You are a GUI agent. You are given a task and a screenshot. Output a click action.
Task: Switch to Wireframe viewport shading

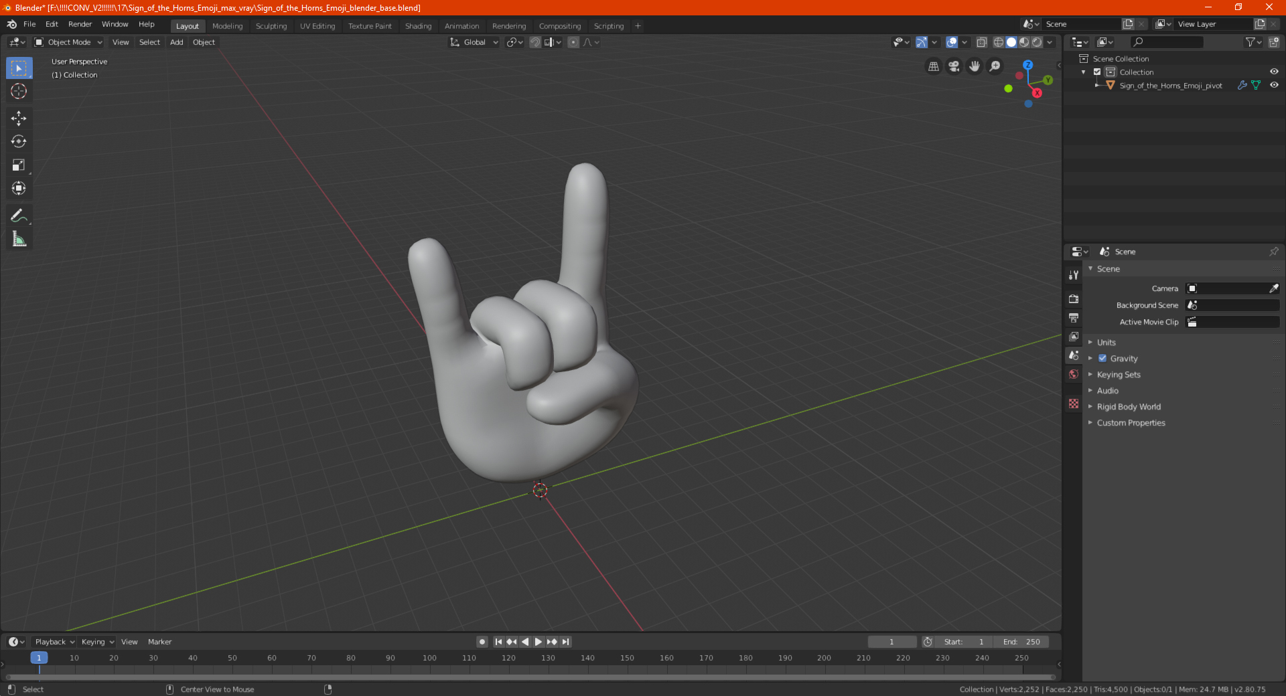[999, 42]
